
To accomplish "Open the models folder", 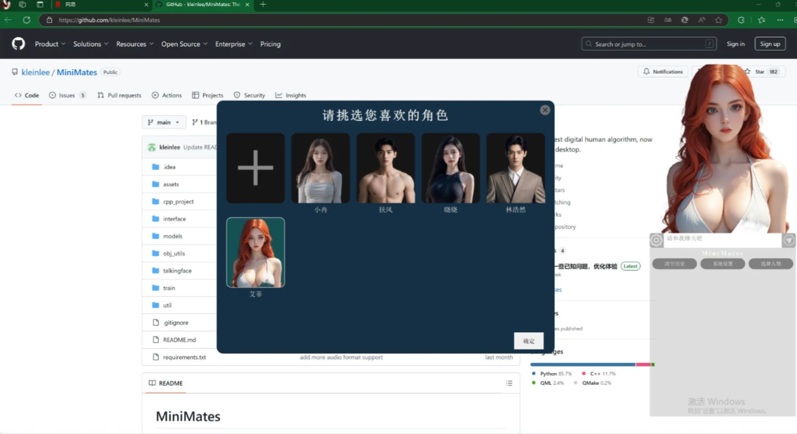I will tap(173, 236).
